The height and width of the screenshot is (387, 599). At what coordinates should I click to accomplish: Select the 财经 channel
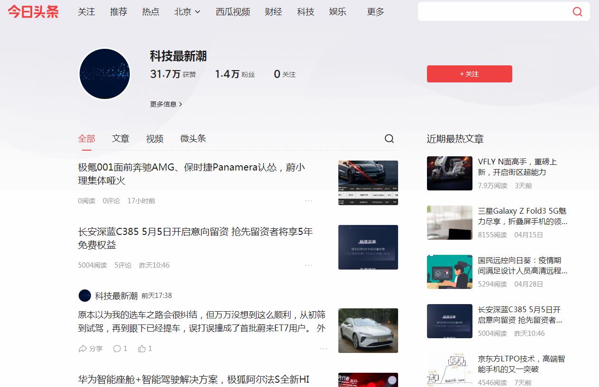click(x=273, y=12)
